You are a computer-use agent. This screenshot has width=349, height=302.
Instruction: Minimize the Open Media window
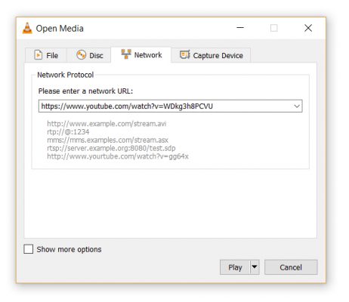click(x=240, y=28)
